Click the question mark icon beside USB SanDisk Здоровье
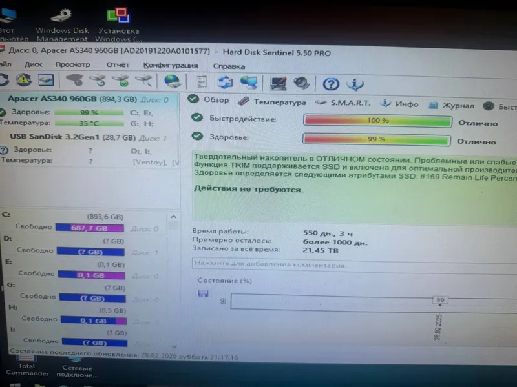Image resolution: width=517 pixels, height=387 pixels. 4,150
